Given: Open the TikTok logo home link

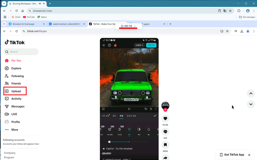Looking at the screenshot, I should pyautogui.click(x=15, y=43).
